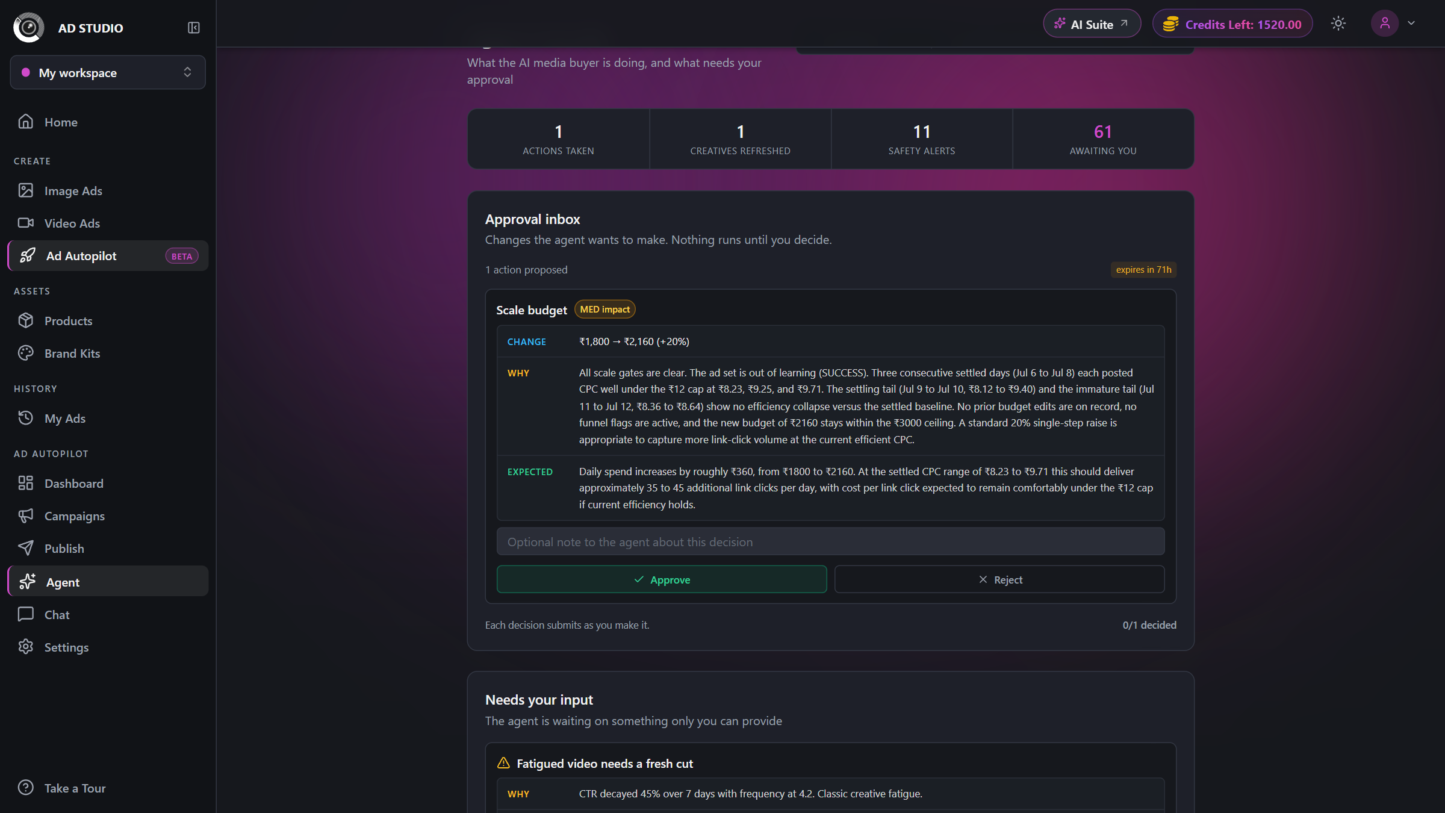Click the Needs your input heading
Screen dimensions: 1445x813
point(539,699)
